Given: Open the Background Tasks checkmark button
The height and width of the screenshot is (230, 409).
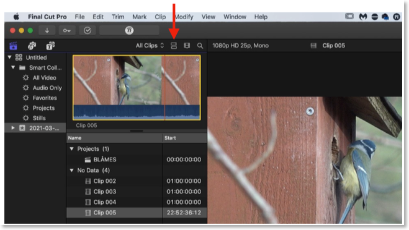Looking at the screenshot, I should (88, 30).
